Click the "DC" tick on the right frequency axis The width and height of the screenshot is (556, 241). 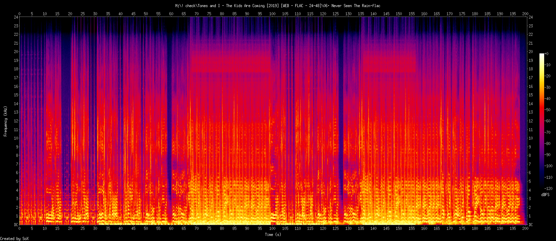pyautogui.click(x=531, y=225)
